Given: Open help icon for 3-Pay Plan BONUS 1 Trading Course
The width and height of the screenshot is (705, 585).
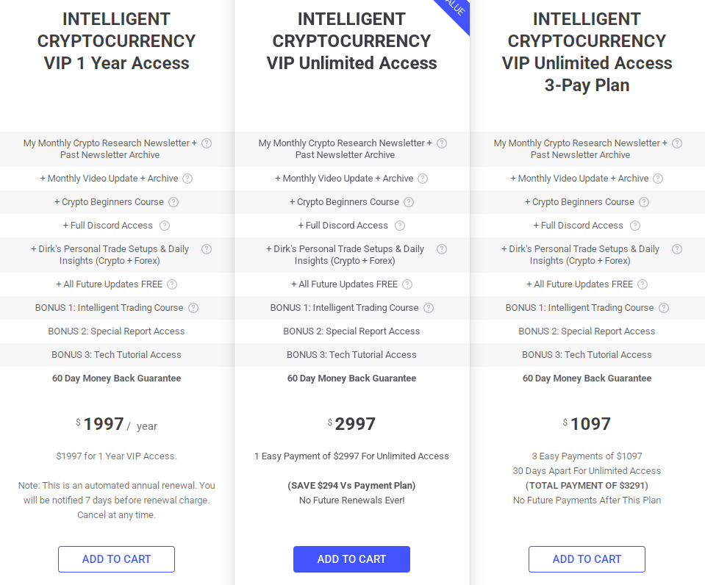Looking at the screenshot, I should point(664,308).
